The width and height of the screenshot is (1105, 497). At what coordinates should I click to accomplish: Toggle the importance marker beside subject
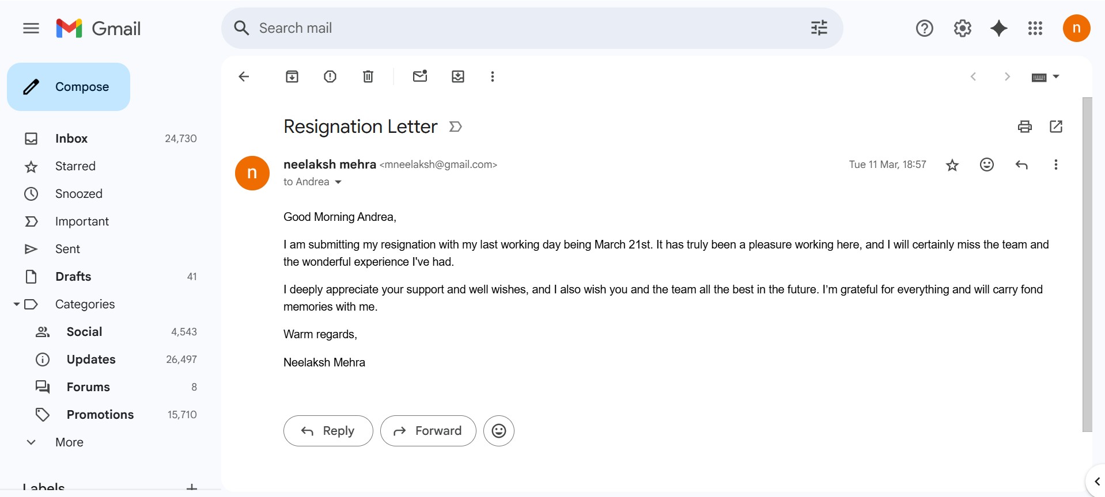455,127
